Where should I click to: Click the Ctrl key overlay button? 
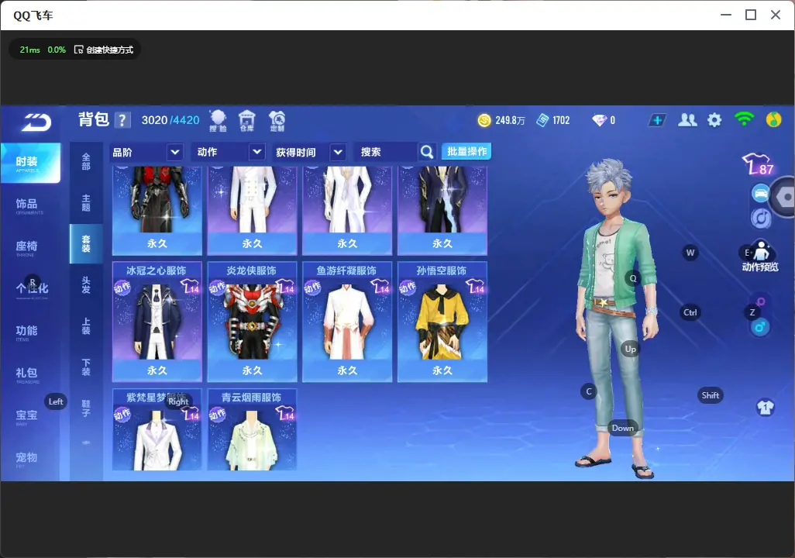click(690, 312)
